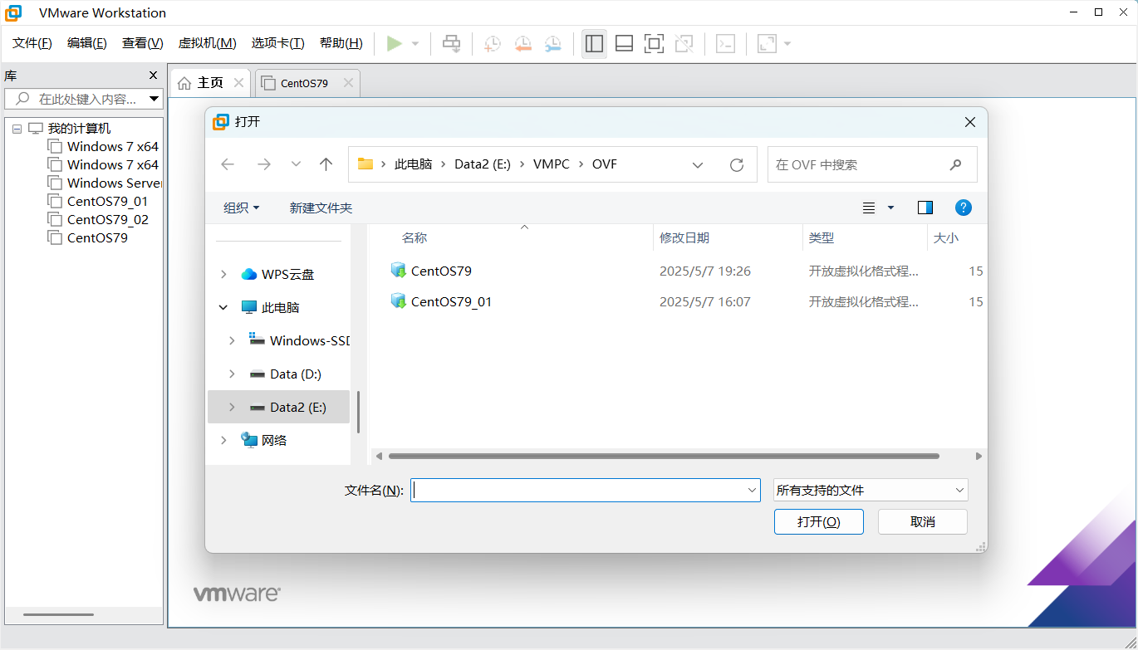Expand Windows-SSD drive in navigation pane

pos(232,340)
